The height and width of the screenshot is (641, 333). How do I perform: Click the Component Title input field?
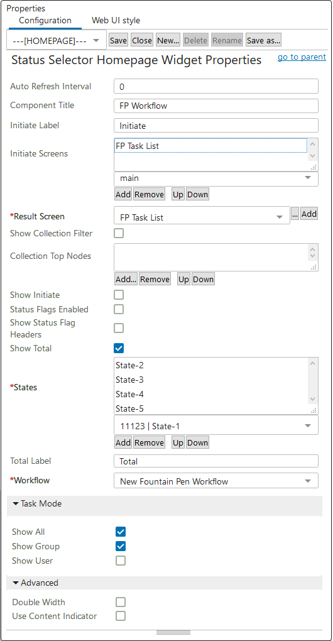(216, 106)
